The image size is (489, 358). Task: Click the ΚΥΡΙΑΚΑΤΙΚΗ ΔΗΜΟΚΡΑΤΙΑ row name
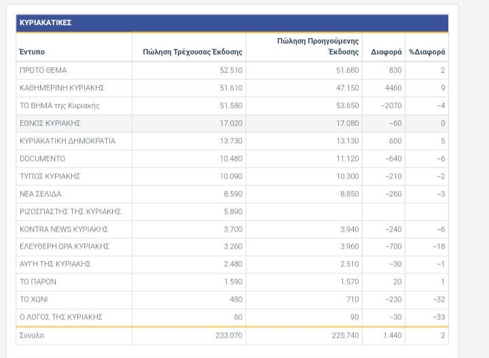[x=67, y=141]
